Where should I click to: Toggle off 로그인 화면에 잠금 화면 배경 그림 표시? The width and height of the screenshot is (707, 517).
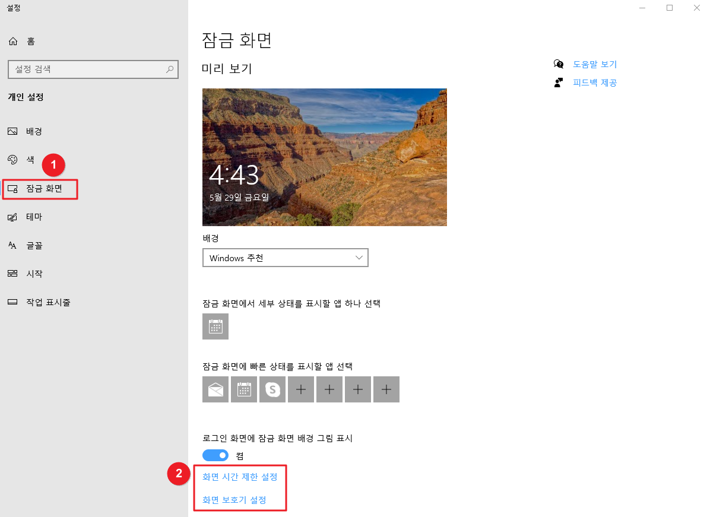(215, 455)
